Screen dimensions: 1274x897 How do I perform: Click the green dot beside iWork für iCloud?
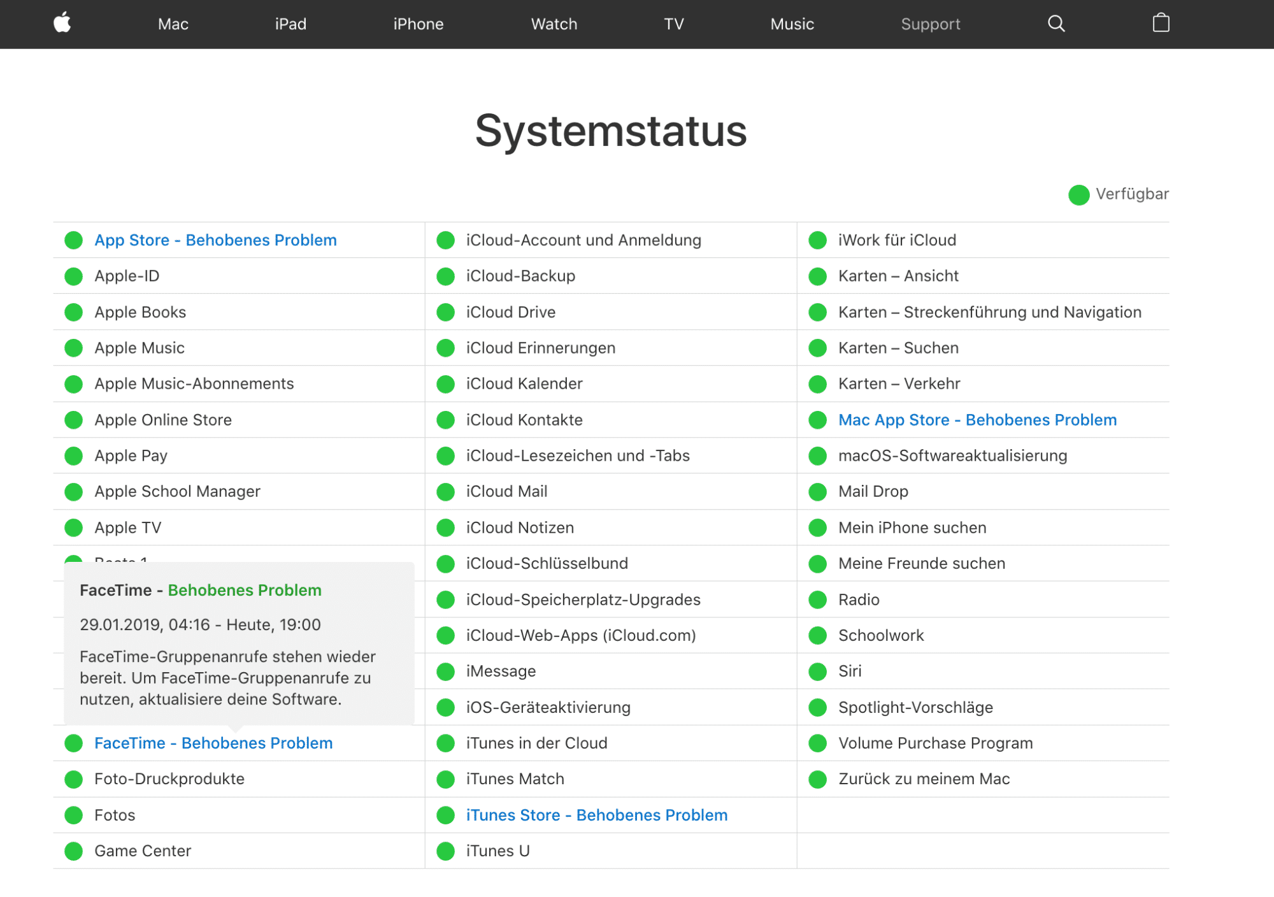817,241
